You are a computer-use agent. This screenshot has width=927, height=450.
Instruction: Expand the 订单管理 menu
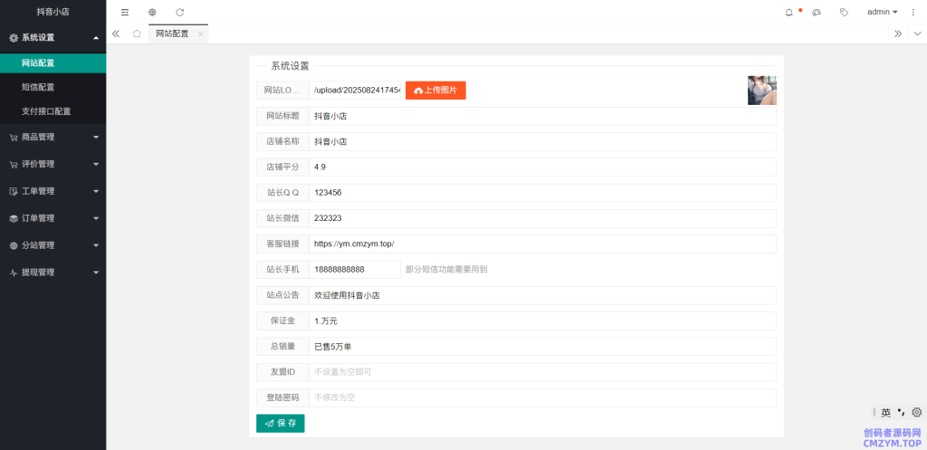(53, 218)
